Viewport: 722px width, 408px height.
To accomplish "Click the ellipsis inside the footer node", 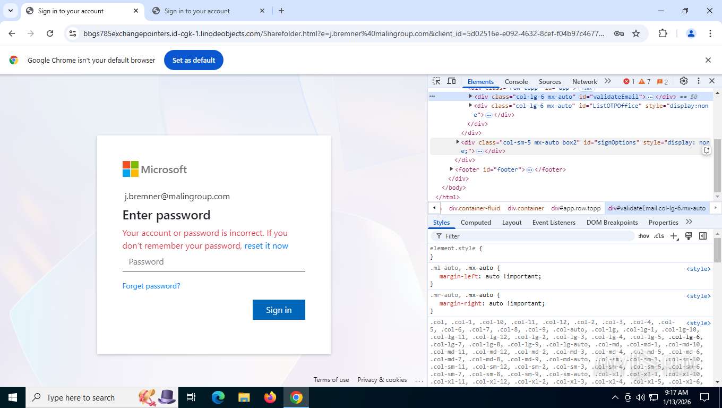I will [529, 170].
